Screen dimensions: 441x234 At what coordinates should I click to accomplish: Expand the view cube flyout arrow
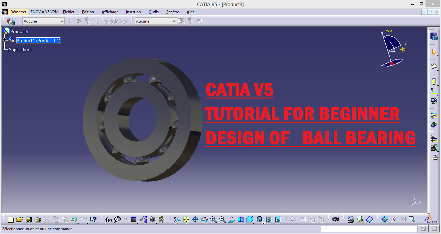click(254, 223)
